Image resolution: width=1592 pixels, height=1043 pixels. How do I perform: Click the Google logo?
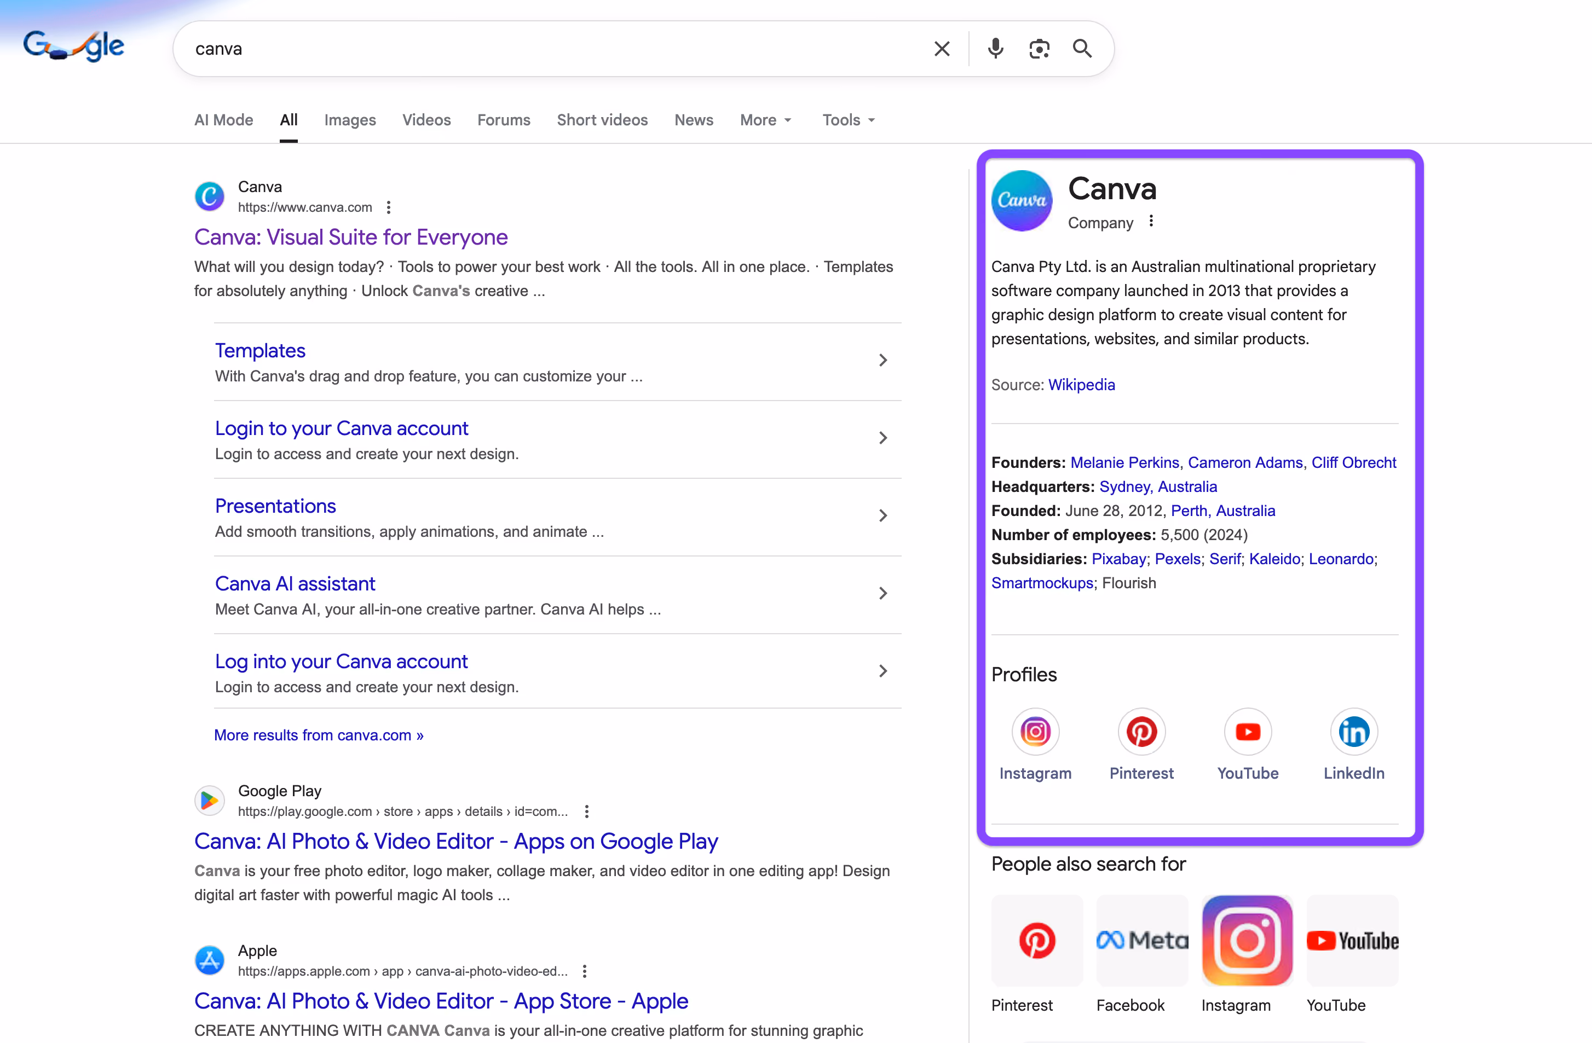coord(73,46)
